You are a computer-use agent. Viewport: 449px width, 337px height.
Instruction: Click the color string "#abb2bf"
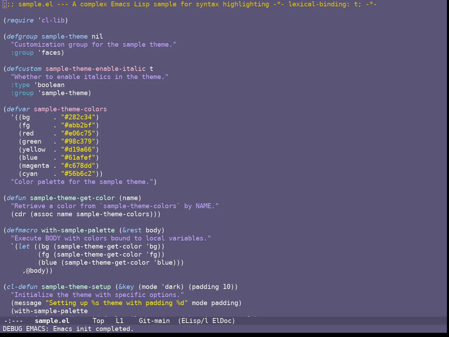(78, 125)
